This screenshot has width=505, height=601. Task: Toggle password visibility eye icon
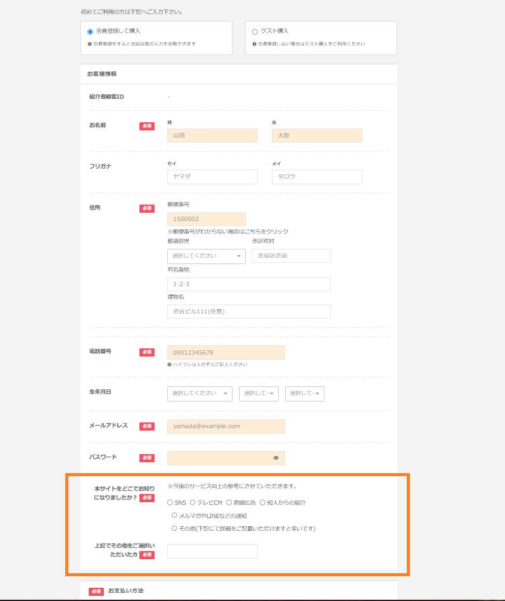[276, 458]
